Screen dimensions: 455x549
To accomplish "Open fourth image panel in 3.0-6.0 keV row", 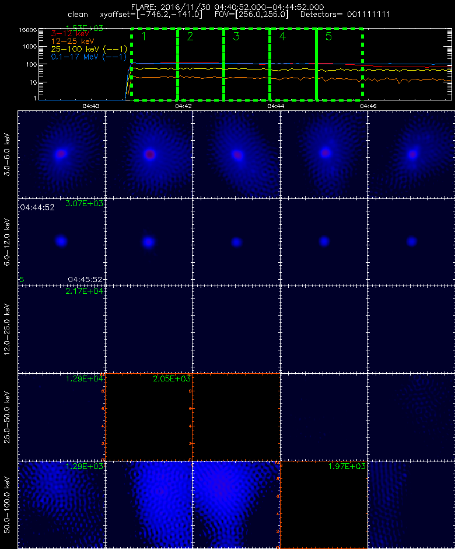I will click(x=324, y=154).
